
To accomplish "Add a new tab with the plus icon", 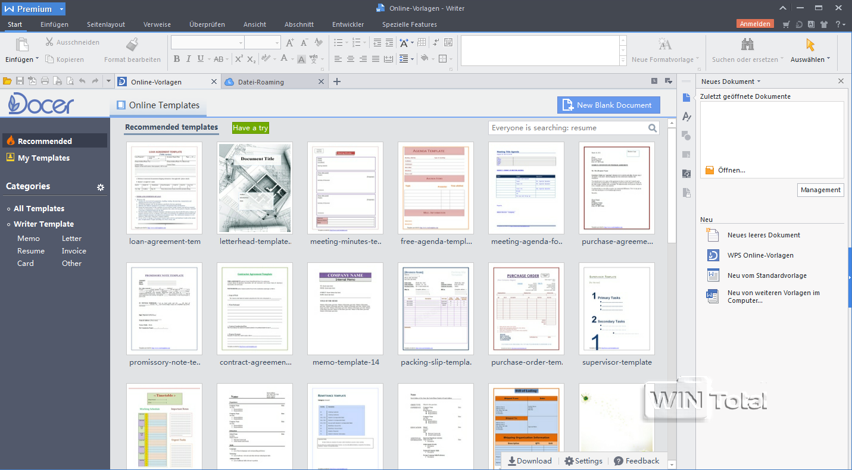I will point(337,82).
